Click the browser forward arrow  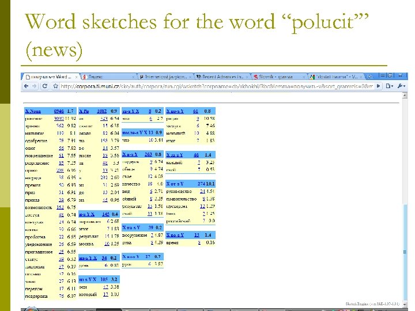pyautogui.click(x=35, y=86)
